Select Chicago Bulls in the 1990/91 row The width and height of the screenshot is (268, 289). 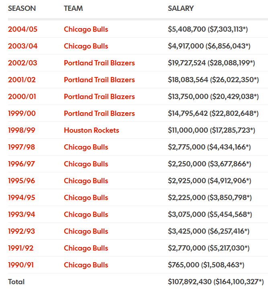86,265
